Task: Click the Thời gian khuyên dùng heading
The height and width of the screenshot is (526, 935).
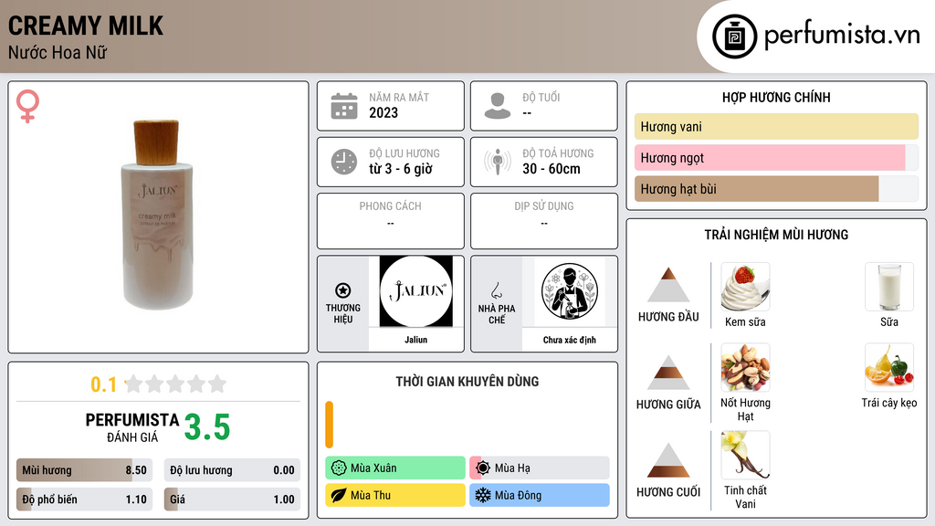Action: click(467, 381)
